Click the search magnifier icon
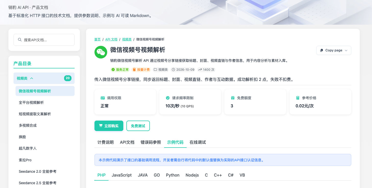 [20, 40]
